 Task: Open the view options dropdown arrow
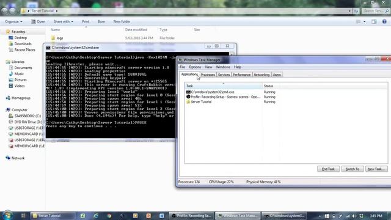364,22
